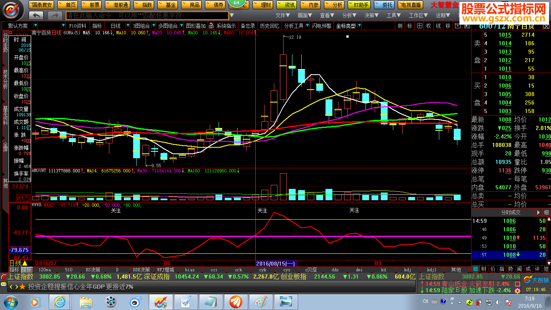Click the star icon in news ticker
The image size is (551, 310).
coord(23,287)
